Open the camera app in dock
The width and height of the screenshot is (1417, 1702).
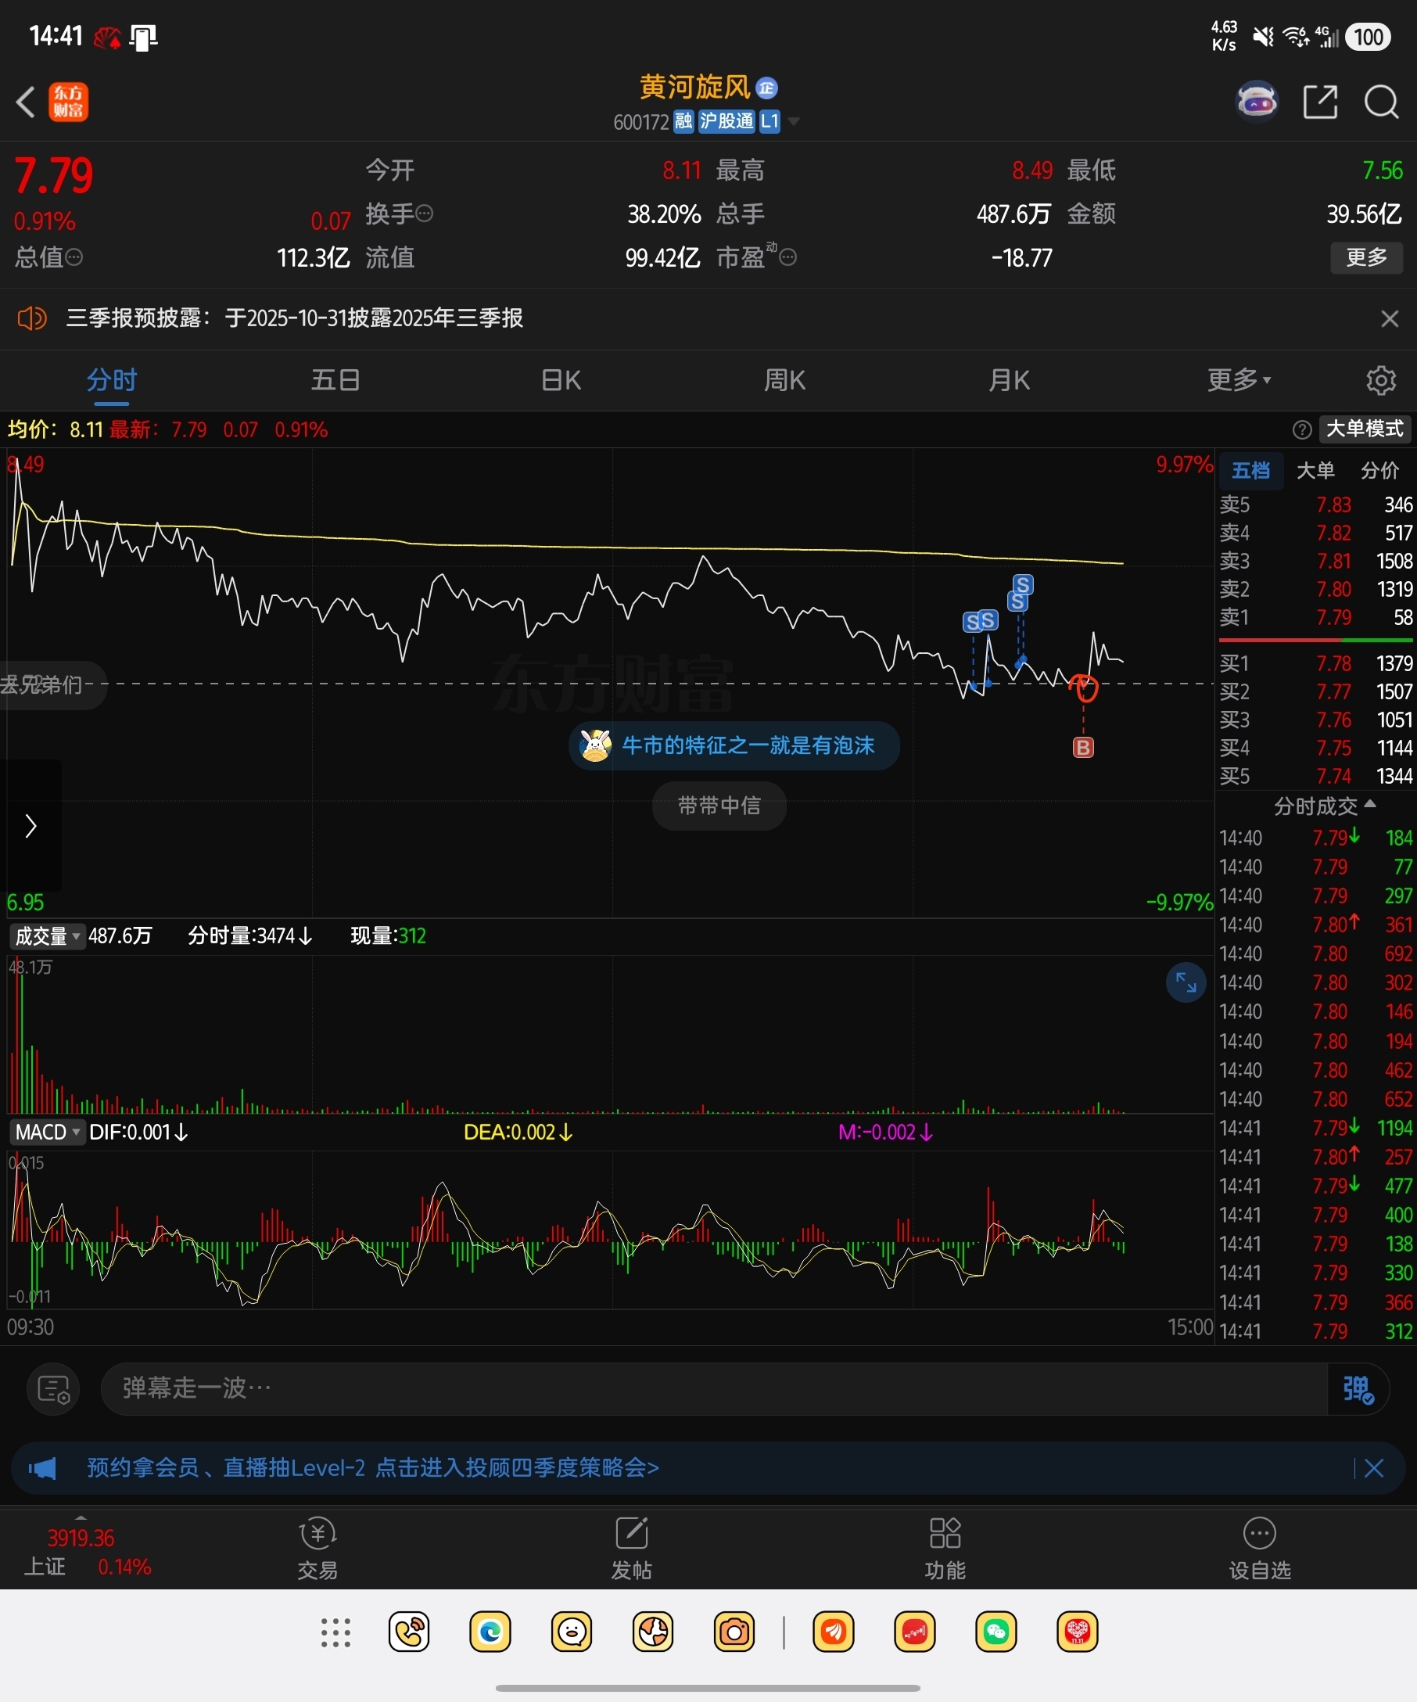click(734, 1632)
